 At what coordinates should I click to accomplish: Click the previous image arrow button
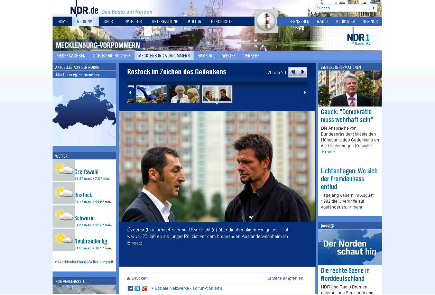pyautogui.click(x=293, y=72)
